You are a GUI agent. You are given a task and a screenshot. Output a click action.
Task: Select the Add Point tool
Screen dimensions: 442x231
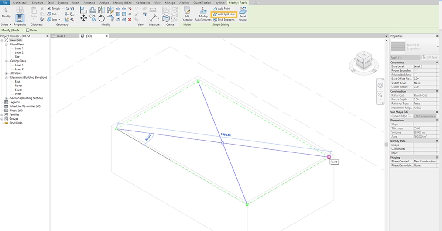pyautogui.click(x=222, y=8)
